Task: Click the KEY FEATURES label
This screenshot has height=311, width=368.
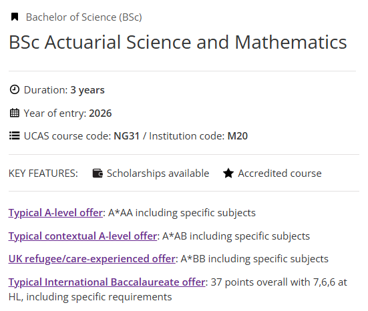Action: 43,174
